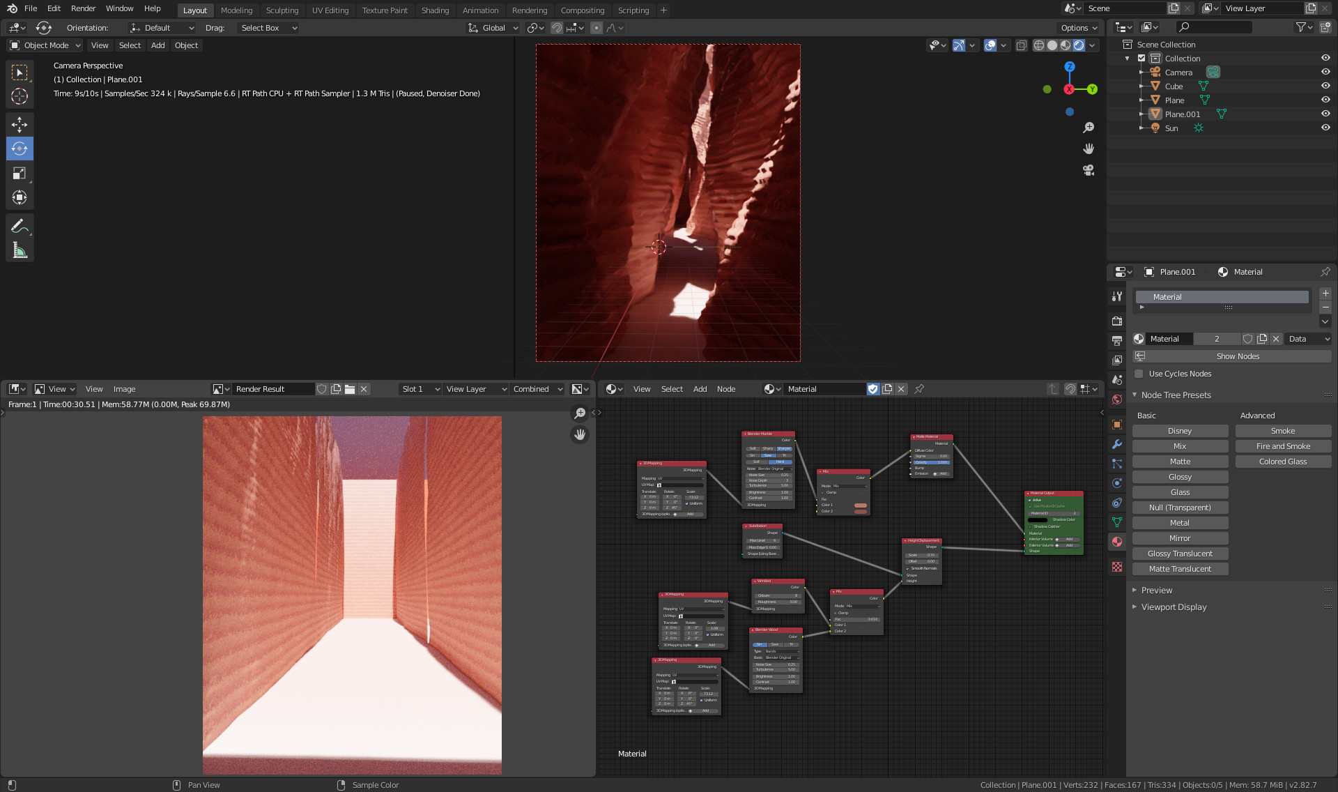The width and height of the screenshot is (1338, 792).
Task: Select the Move tool in the toolbar
Action: (x=20, y=125)
